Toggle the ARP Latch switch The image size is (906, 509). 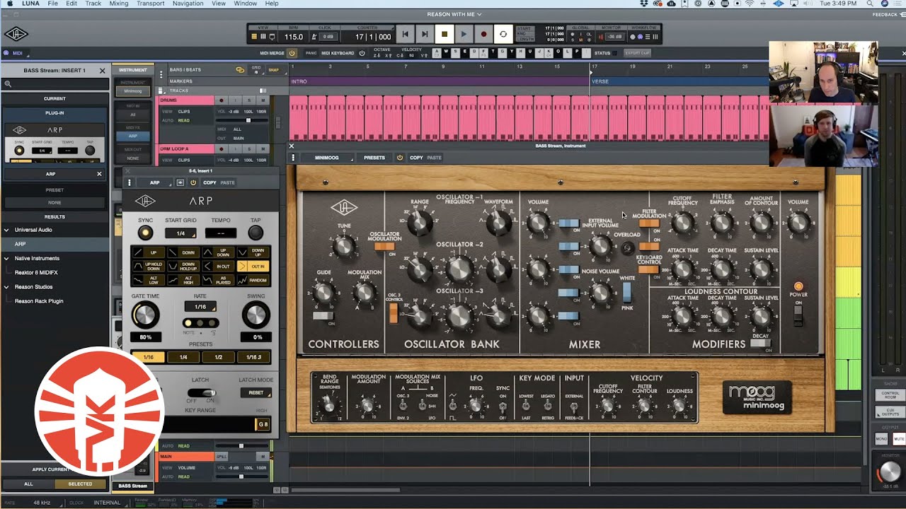201,392
